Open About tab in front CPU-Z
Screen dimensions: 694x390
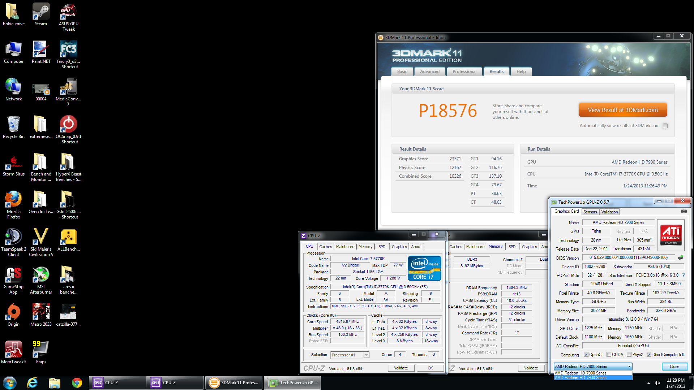coord(416,247)
